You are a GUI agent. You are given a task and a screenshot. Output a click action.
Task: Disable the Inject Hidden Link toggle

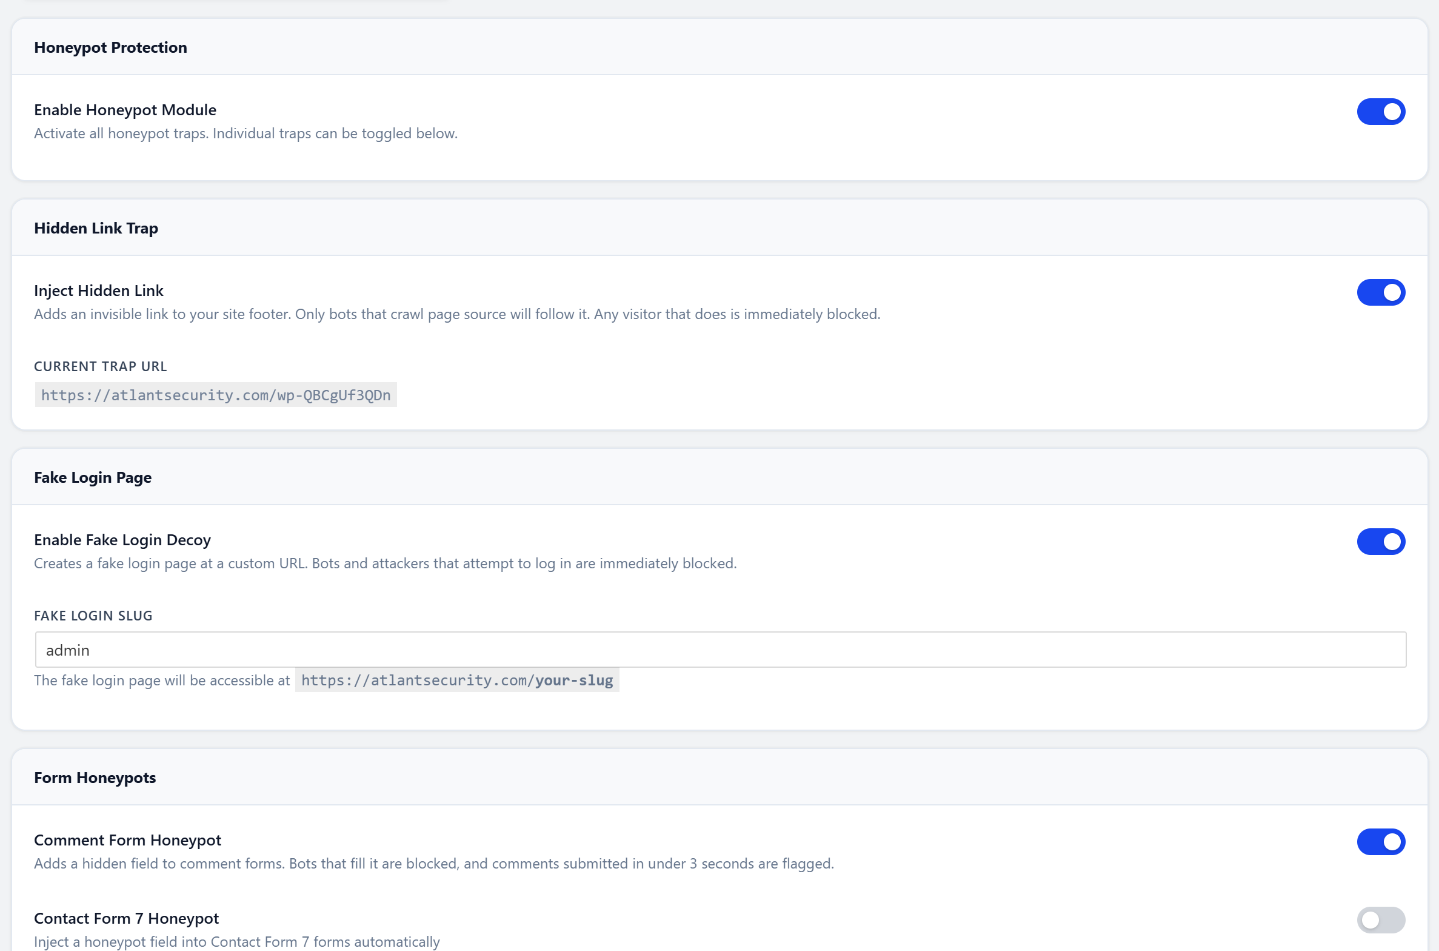(1381, 292)
